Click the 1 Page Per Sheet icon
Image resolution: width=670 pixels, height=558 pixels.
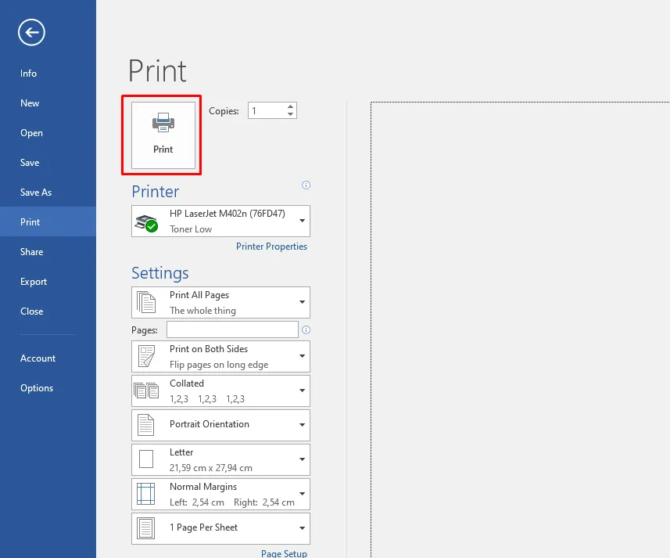coord(146,528)
